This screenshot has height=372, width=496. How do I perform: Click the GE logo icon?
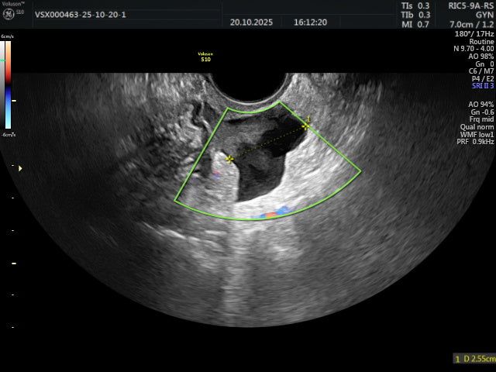tap(9, 14)
